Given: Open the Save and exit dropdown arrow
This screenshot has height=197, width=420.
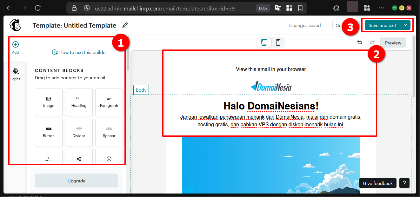Looking at the screenshot, I should coord(405,25).
